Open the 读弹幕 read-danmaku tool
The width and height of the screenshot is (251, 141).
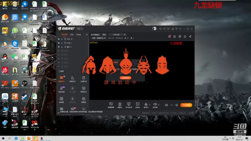tap(61, 100)
